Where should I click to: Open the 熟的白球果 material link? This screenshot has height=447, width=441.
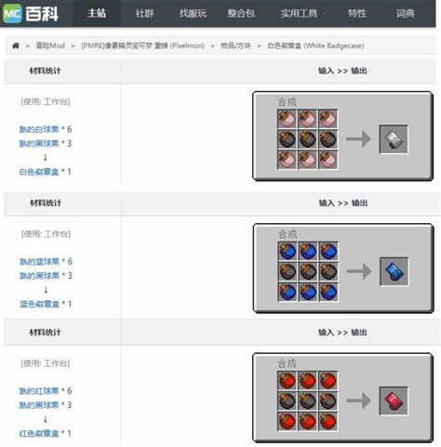39,129
